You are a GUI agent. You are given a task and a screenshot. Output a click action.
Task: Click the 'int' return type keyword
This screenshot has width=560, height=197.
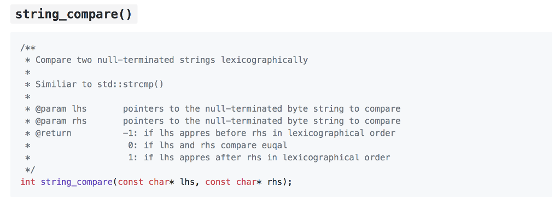tap(28, 182)
